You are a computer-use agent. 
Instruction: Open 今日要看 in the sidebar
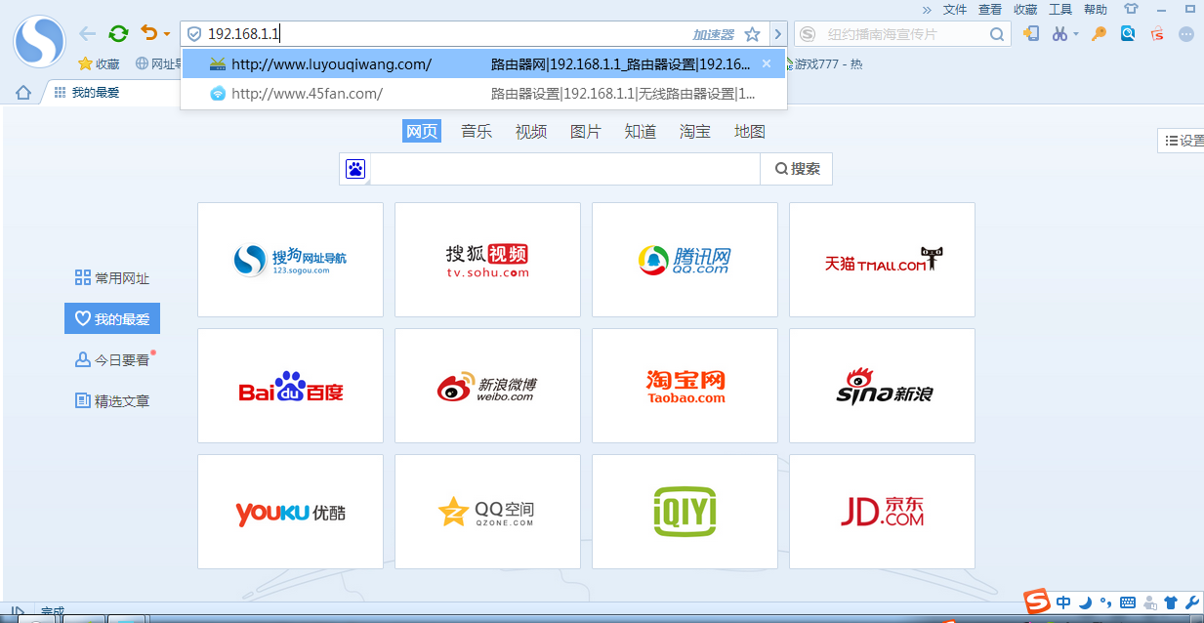[114, 360]
